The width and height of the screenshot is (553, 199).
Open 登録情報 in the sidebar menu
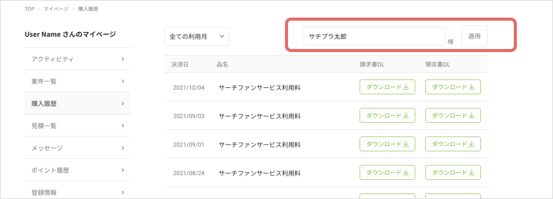point(77,192)
